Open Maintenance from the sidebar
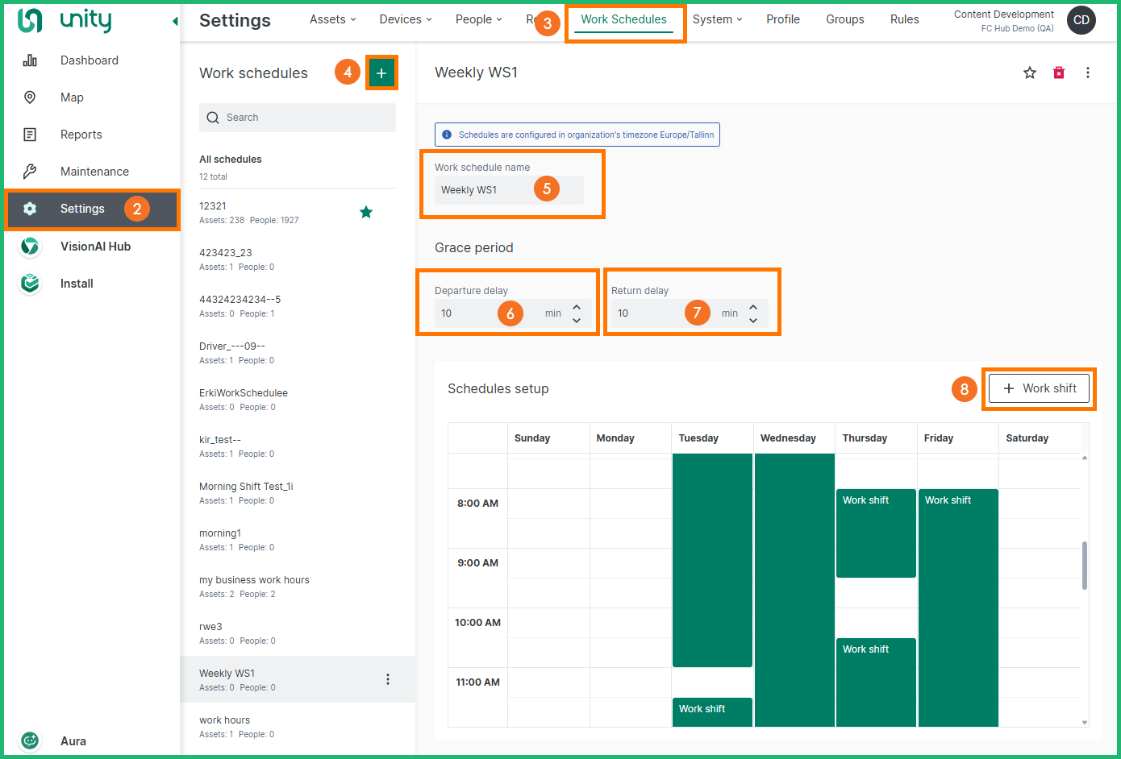Screen dimensions: 1121x759 pyautogui.click(x=94, y=172)
